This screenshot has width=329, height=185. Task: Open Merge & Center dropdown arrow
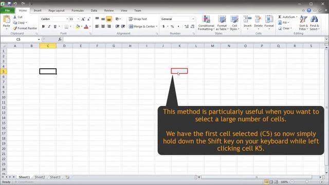157,26
